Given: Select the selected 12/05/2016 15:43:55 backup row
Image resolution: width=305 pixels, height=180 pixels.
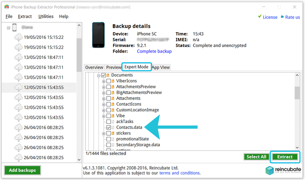Looking at the screenshot, I should (39, 87).
